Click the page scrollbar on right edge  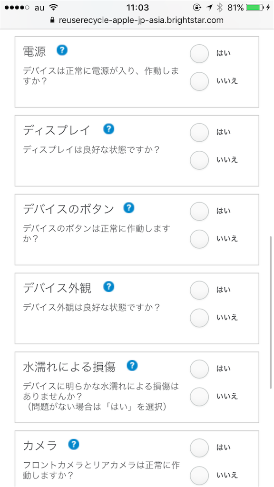271,312
